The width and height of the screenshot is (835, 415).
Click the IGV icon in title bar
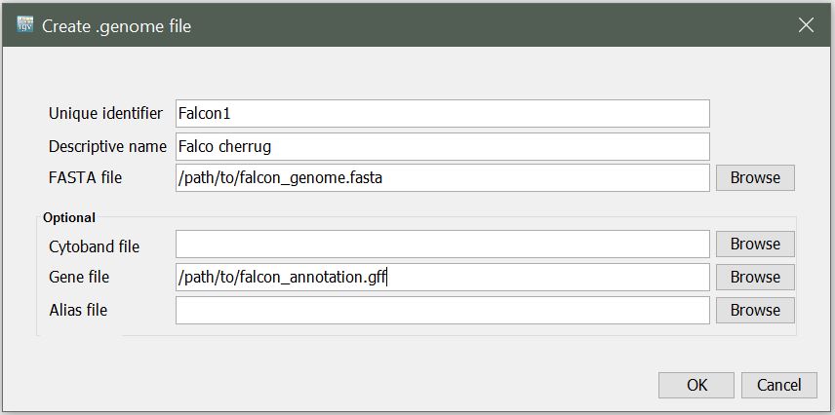(25, 25)
